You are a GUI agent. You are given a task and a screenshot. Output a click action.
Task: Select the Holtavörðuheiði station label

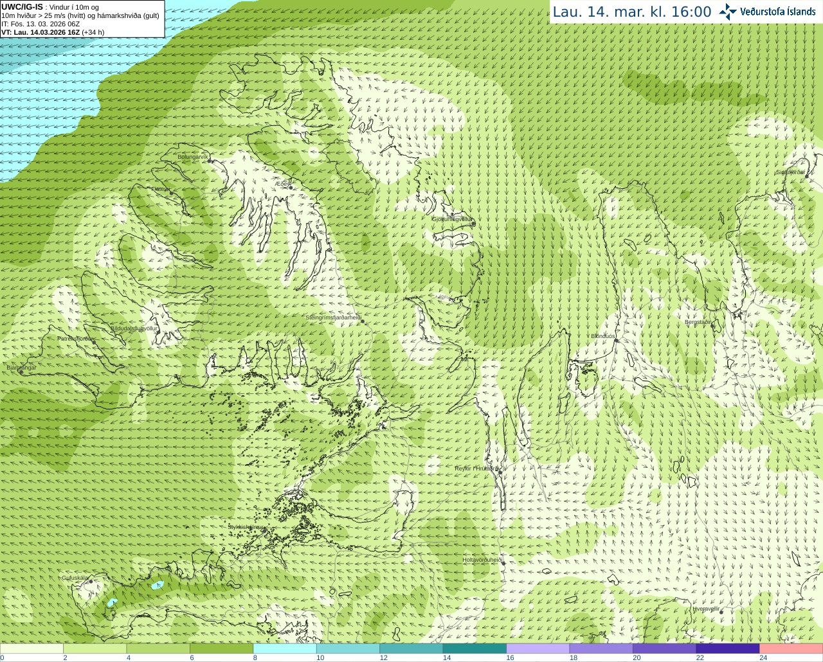pos(482,560)
